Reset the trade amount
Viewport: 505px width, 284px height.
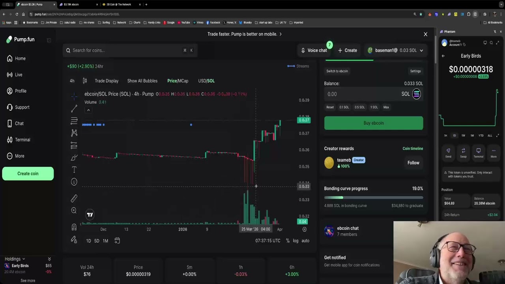click(x=330, y=107)
